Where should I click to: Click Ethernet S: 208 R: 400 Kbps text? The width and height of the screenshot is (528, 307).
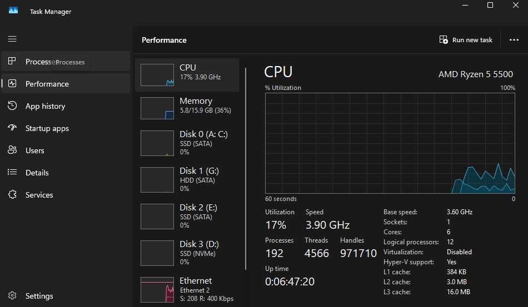[x=207, y=299]
